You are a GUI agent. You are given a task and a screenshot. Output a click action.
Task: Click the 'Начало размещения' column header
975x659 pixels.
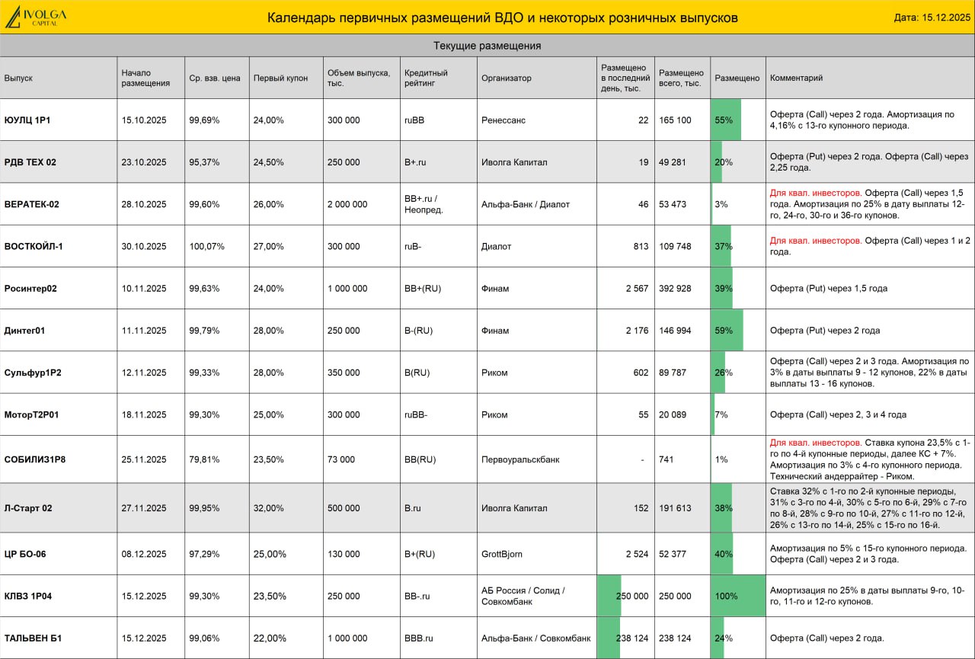[x=145, y=78]
